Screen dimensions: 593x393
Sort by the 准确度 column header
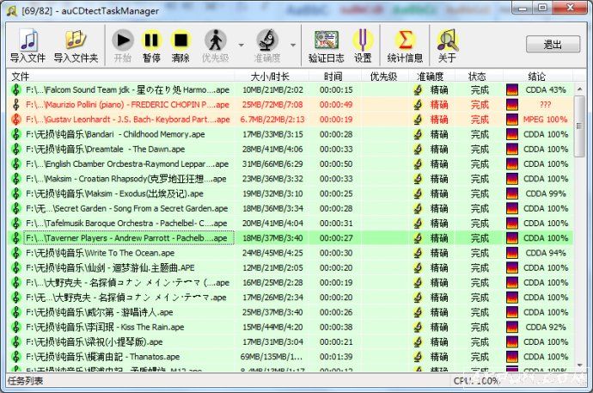pos(431,76)
